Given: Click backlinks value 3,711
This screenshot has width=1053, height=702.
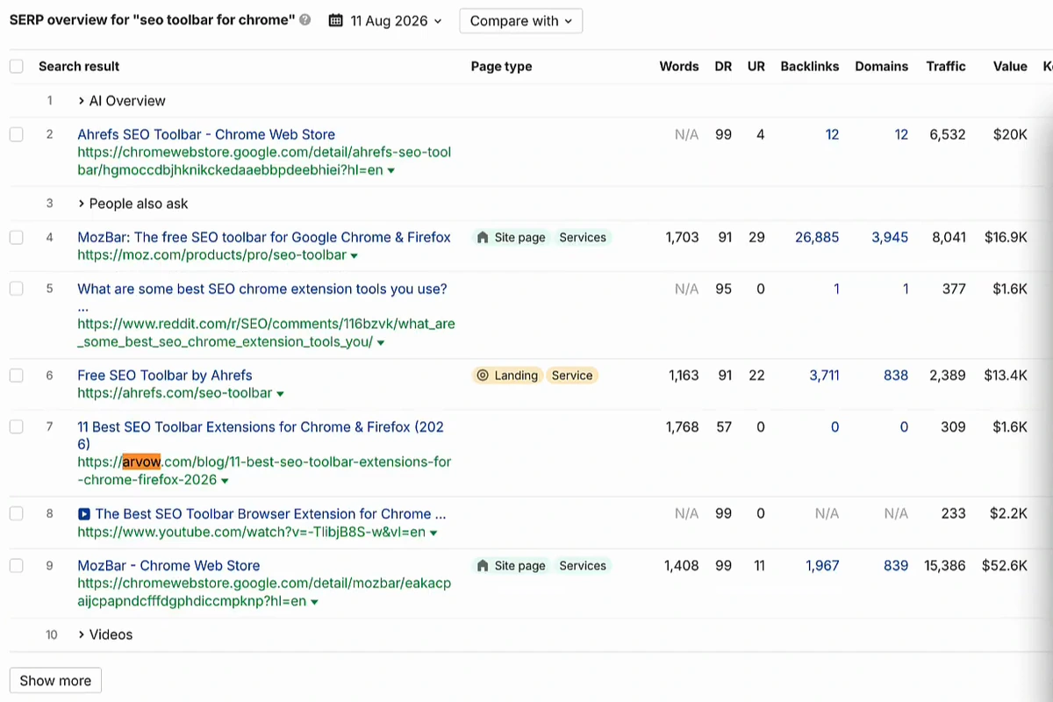Looking at the screenshot, I should click(824, 376).
